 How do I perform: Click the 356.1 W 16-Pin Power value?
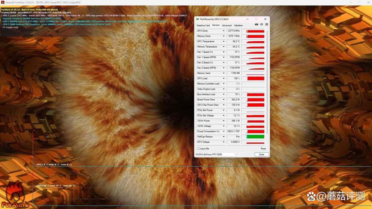[234, 121]
